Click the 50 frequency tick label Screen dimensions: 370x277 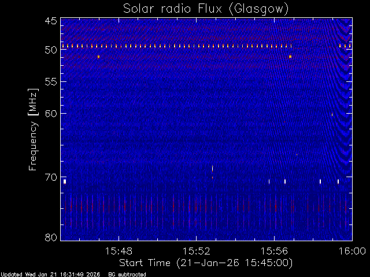pyautogui.click(x=51, y=50)
